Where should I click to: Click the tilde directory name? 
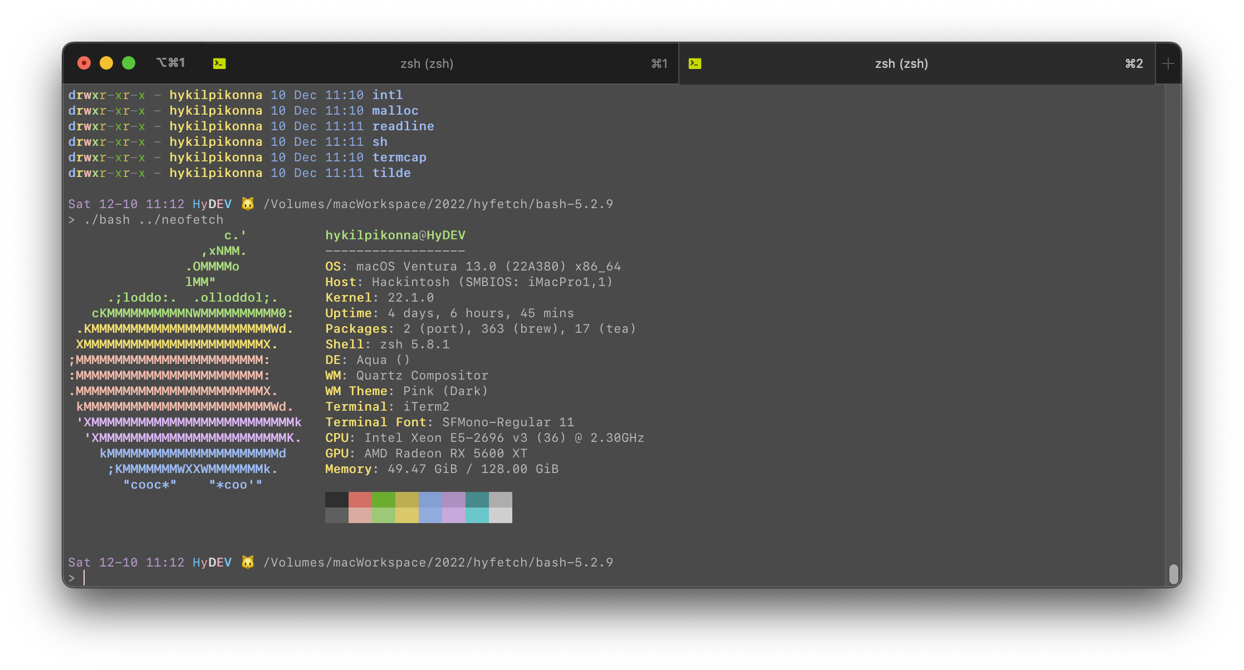pos(391,173)
